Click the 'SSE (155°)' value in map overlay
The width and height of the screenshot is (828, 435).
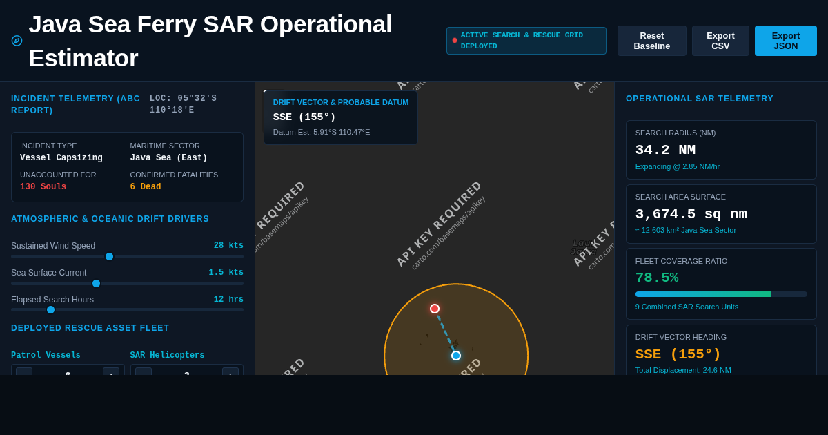coord(304,117)
